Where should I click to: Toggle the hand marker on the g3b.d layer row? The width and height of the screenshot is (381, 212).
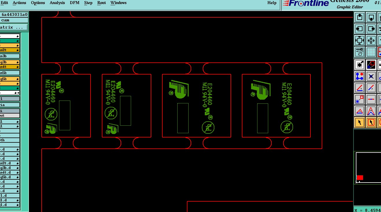(x=18, y=168)
